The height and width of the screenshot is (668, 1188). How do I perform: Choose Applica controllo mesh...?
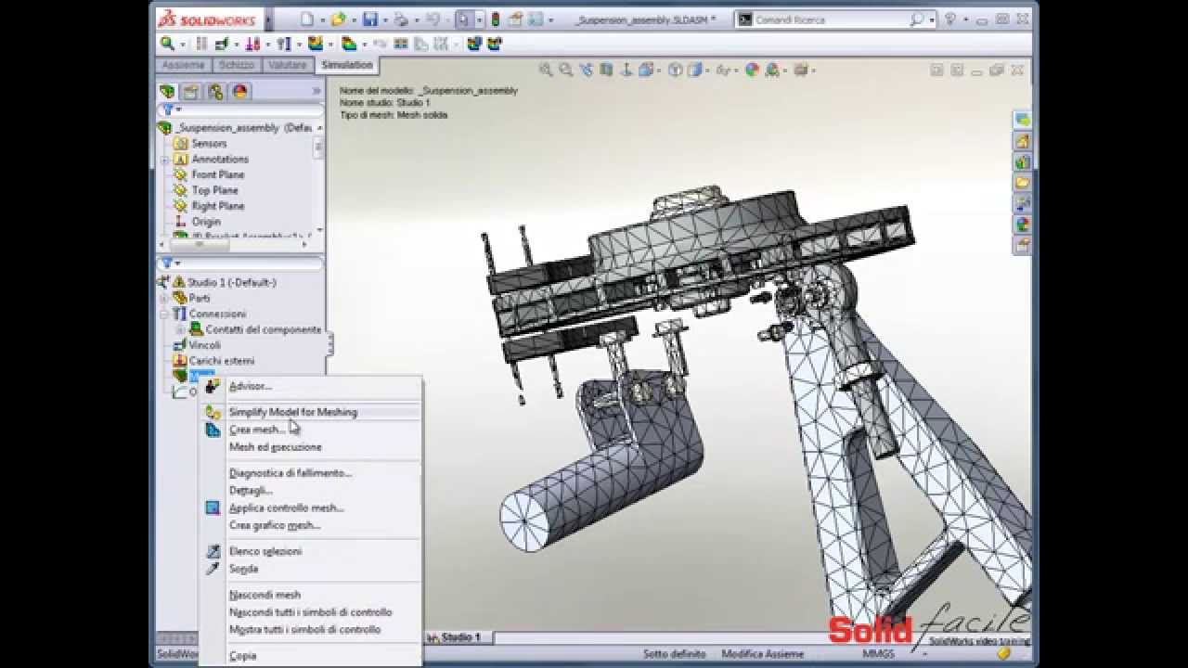pos(286,507)
